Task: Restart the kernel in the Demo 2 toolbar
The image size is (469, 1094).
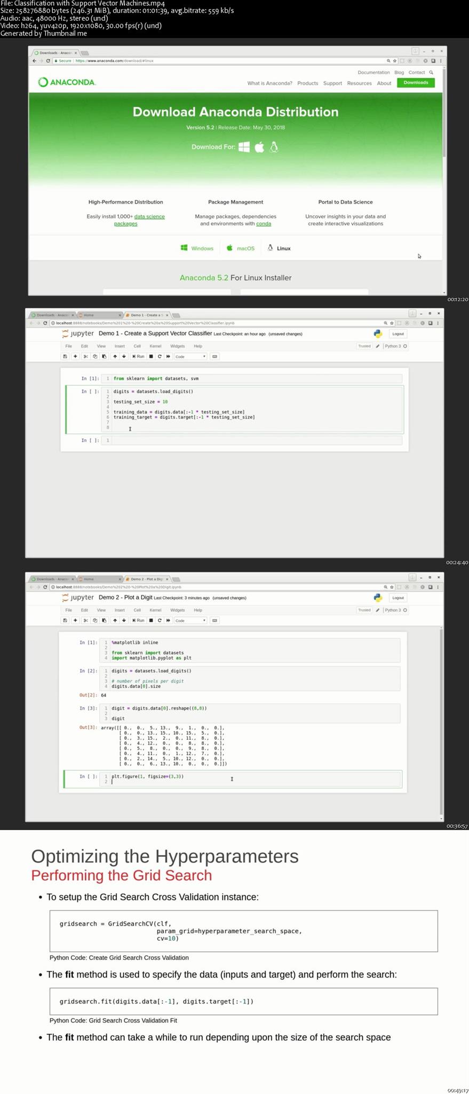Action: point(160,620)
